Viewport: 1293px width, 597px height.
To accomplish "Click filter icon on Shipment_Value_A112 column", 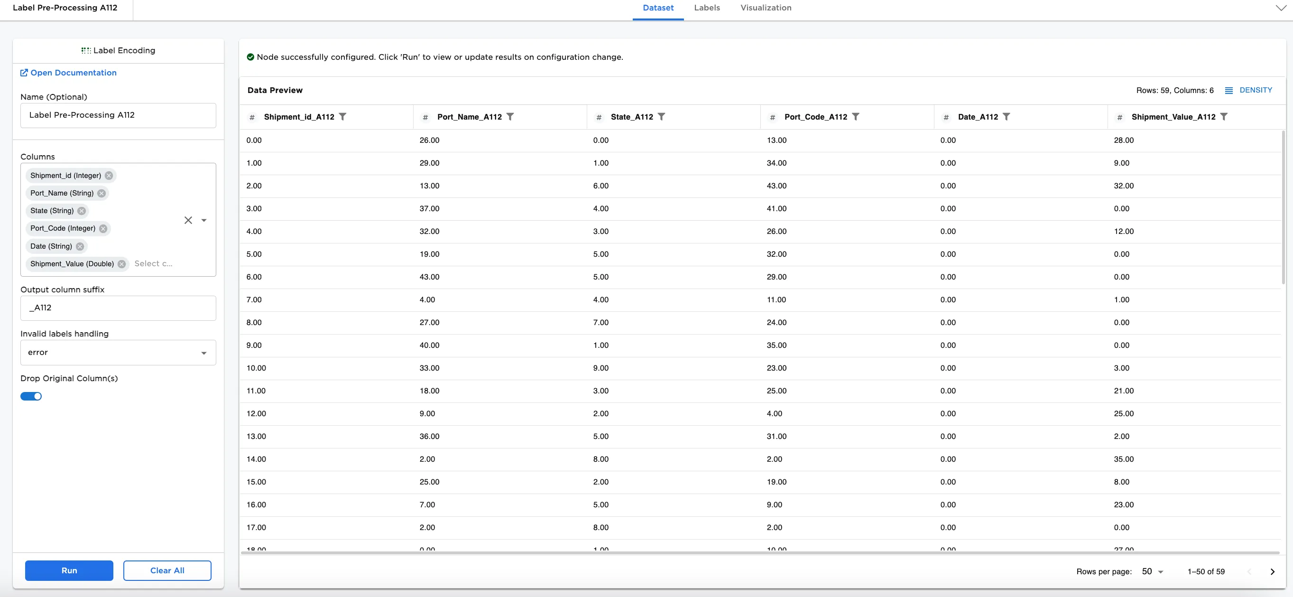I will pos(1224,116).
